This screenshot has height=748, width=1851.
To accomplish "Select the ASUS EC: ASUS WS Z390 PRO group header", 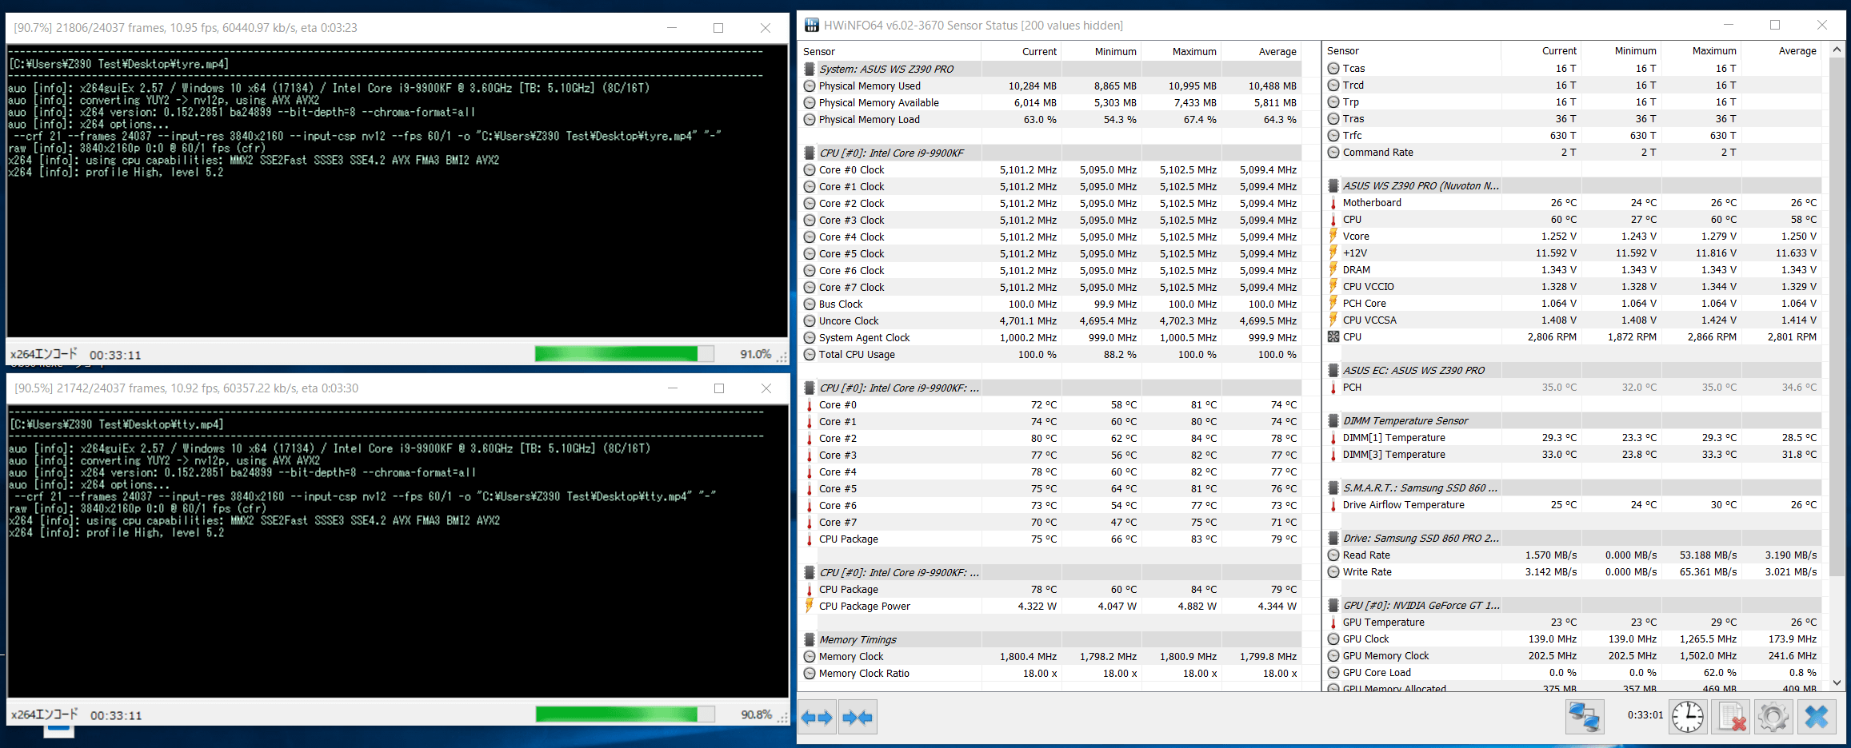I will click(1573, 370).
